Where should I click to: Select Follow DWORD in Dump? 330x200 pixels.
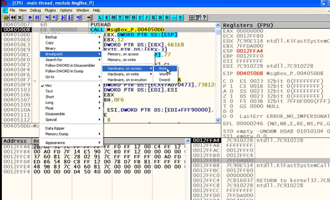(71, 71)
